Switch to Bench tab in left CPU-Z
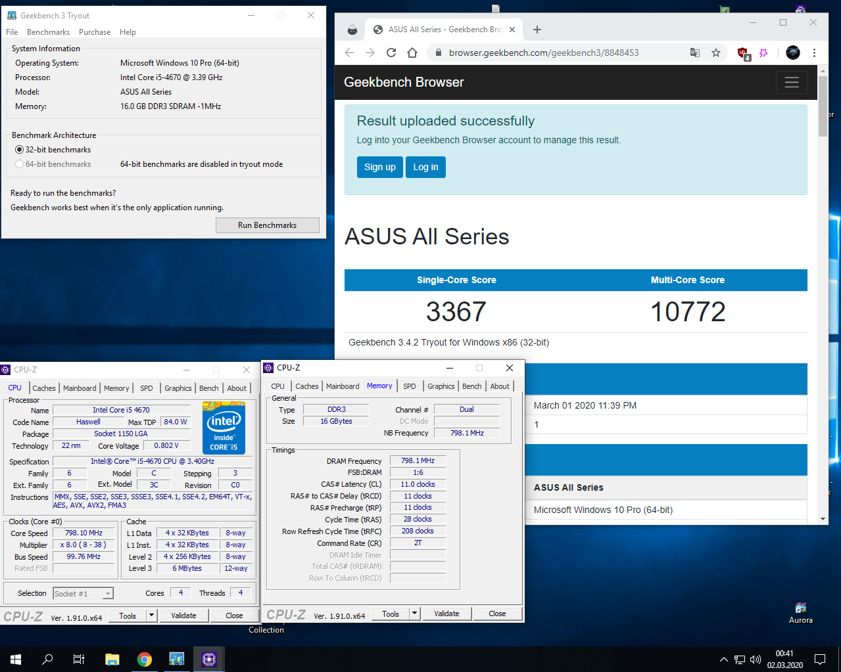The height and width of the screenshot is (672, 841). 209,388
